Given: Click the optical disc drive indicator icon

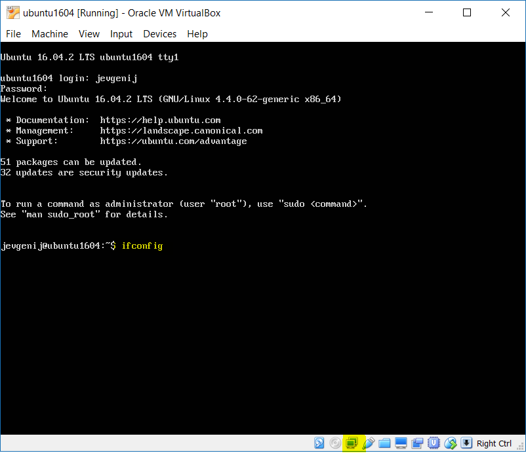Looking at the screenshot, I should [x=335, y=443].
